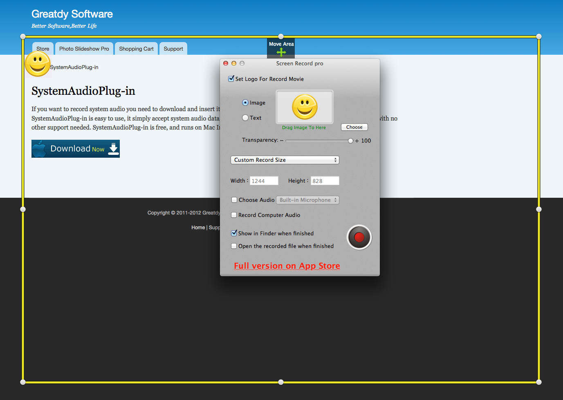Click the Width input field
Viewport: 563px width, 400px height.
click(264, 181)
